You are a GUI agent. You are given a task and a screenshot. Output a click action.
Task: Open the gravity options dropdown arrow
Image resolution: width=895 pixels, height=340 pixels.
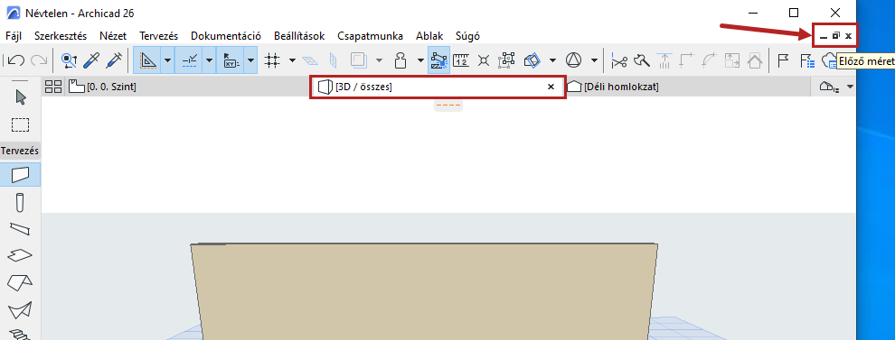tap(420, 60)
